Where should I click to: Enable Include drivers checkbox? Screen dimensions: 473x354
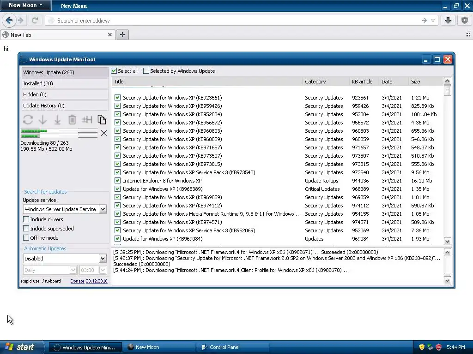26,219
